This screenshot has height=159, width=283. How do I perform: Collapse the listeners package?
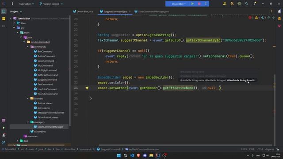(x=27, y=98)
